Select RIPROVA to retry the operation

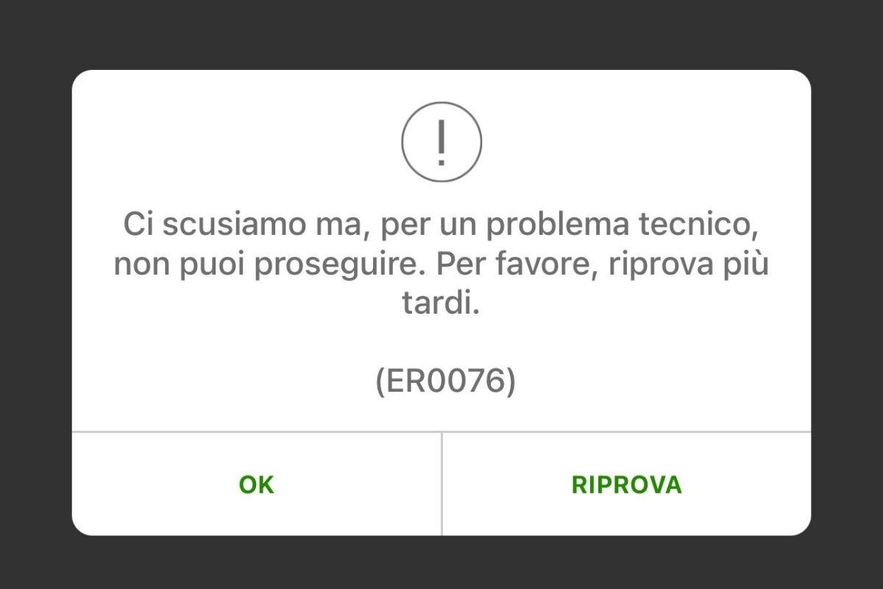[x=627, y=484]
